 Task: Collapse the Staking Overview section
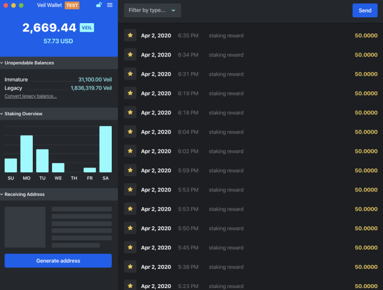[x=59, y=114]
